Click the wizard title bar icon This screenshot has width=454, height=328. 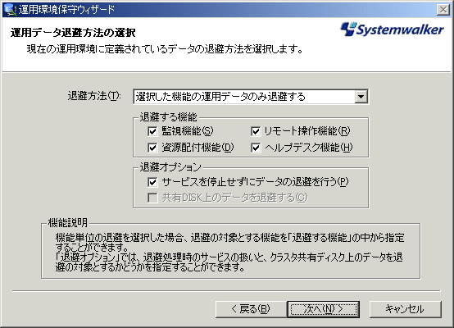click(x=10, y=9)
